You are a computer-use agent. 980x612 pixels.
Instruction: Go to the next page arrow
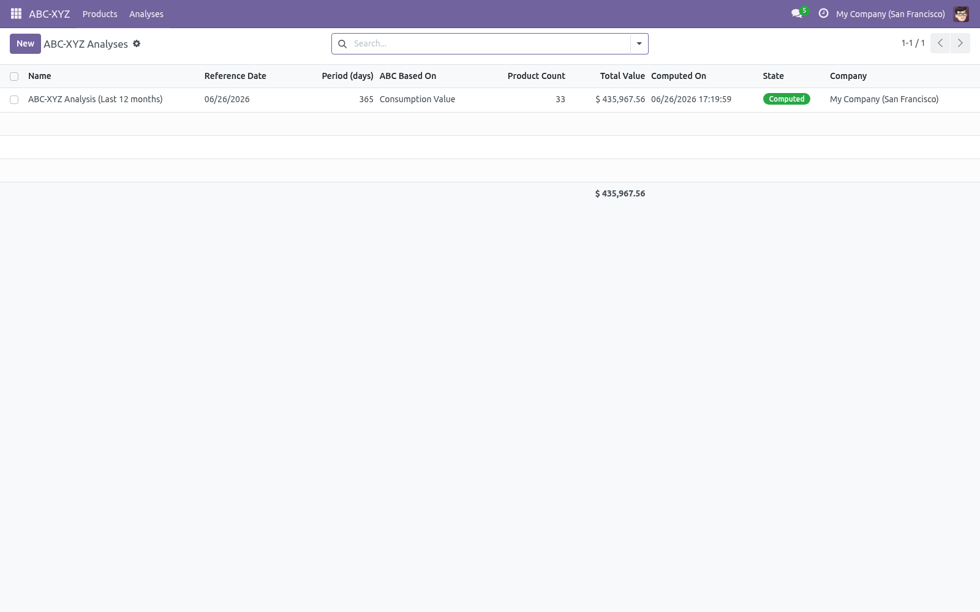960,43
